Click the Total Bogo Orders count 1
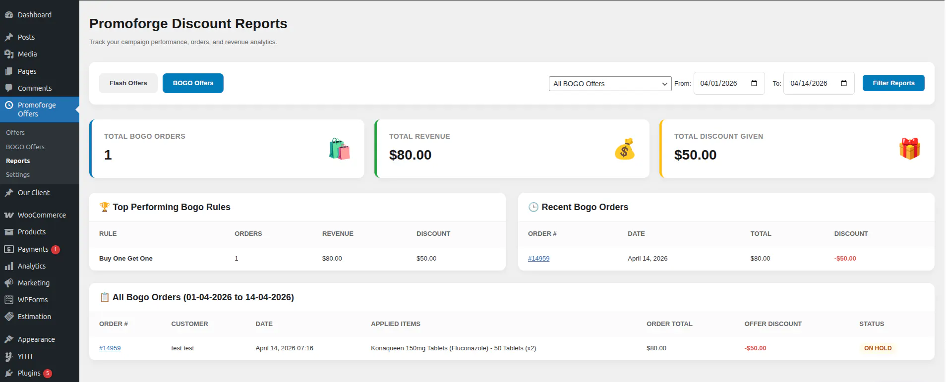Screen dimensions: 946x382 [x=108, y=155]
